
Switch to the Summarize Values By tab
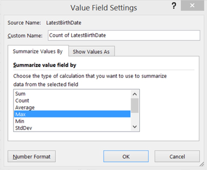coord(38,51)
